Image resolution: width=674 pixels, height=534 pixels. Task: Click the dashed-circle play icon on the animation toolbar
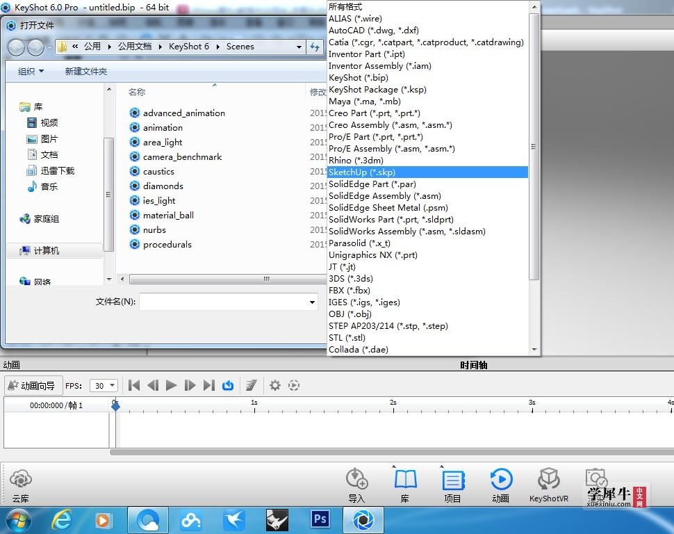pyautogui.click(x=294, y=385)
